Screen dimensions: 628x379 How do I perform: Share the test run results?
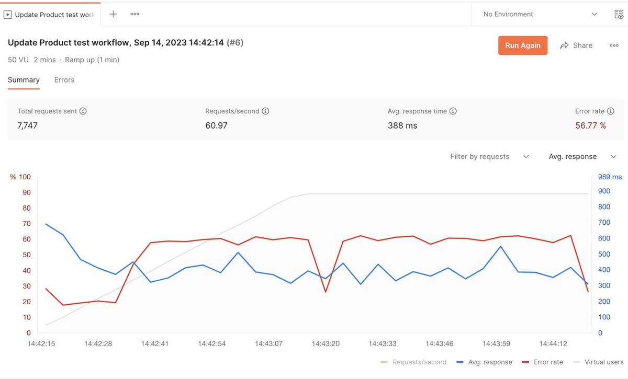coord(576,45)
